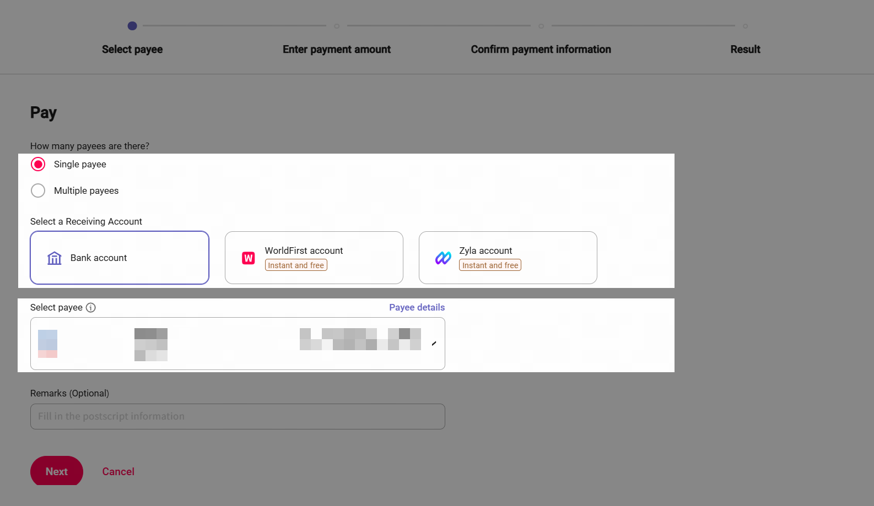Click the Cancel link
The height and width of the screenshot is (506, 874).
pyautogui.click(x=118, y=471)
